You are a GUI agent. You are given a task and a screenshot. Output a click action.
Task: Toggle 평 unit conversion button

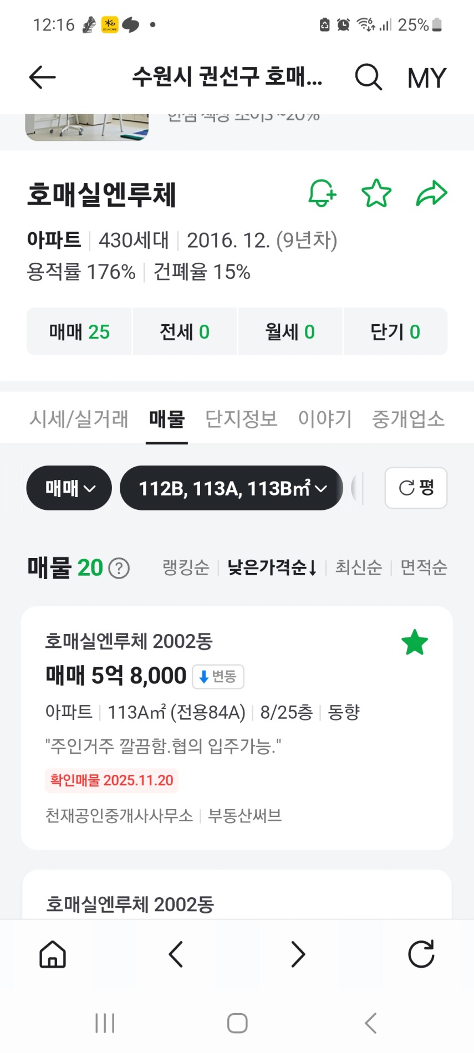[416, 488]
